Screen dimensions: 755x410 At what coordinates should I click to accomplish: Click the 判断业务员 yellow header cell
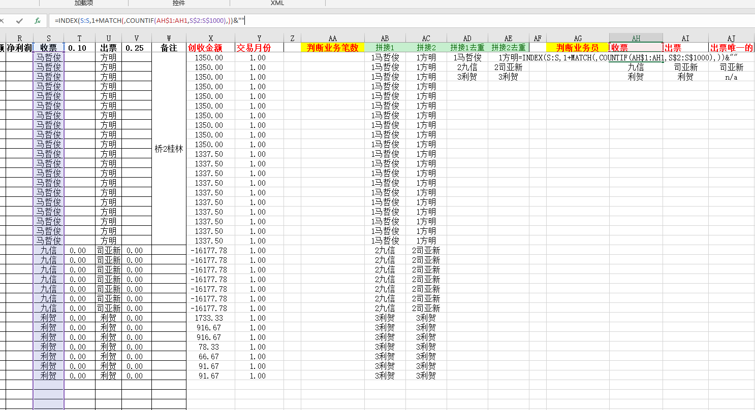click(578, 48)
